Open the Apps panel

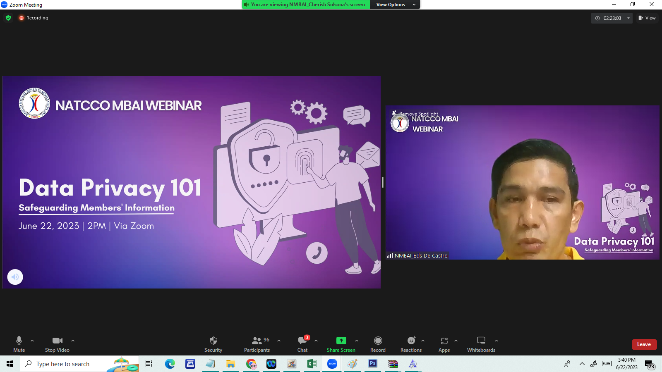444,344
